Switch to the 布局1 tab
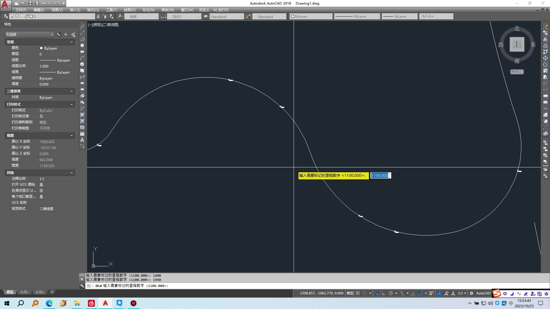550x309 pixels. click(x=24, y=292)
